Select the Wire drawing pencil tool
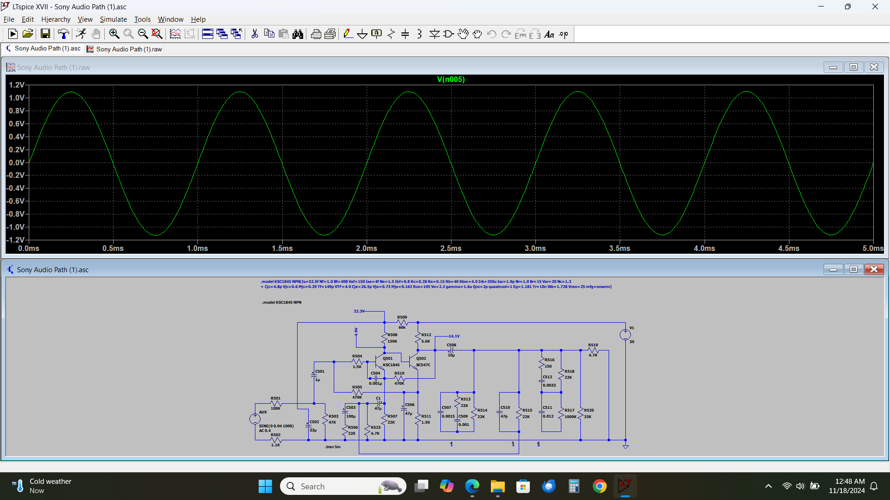 point(348,34)
